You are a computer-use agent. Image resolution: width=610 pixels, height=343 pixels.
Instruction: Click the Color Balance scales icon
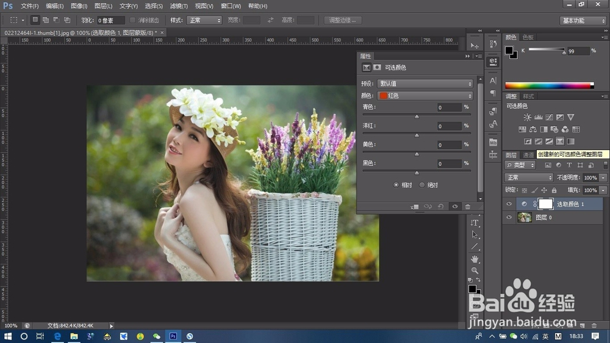pyautogui.click(x=533, y=129)
